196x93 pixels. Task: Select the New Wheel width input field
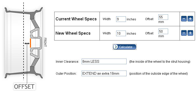pos(121,33)
